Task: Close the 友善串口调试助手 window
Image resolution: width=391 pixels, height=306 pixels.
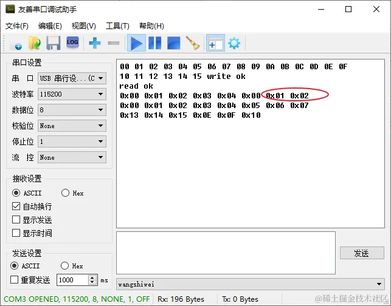Action: click(376, 9)
